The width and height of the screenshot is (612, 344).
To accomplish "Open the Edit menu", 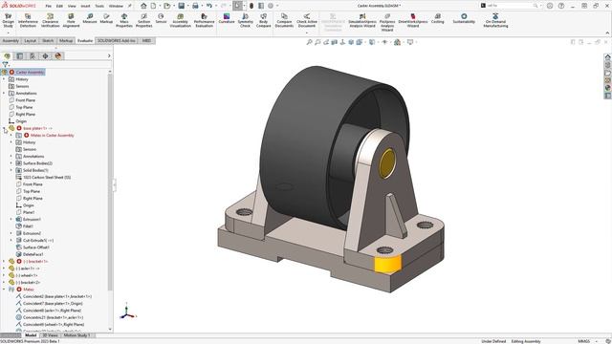I will pyautogui.click(x=59, y=6).
